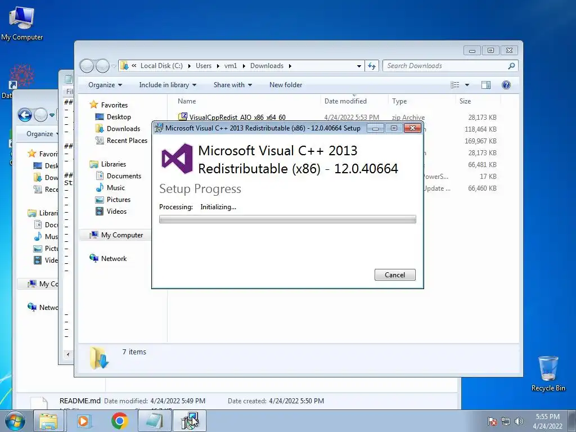Screen dimensions: 576x432
Task: Switch to Notepad taskbar item
Action: coord(155,421)
